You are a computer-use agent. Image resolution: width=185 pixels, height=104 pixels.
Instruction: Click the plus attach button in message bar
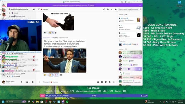40,82
